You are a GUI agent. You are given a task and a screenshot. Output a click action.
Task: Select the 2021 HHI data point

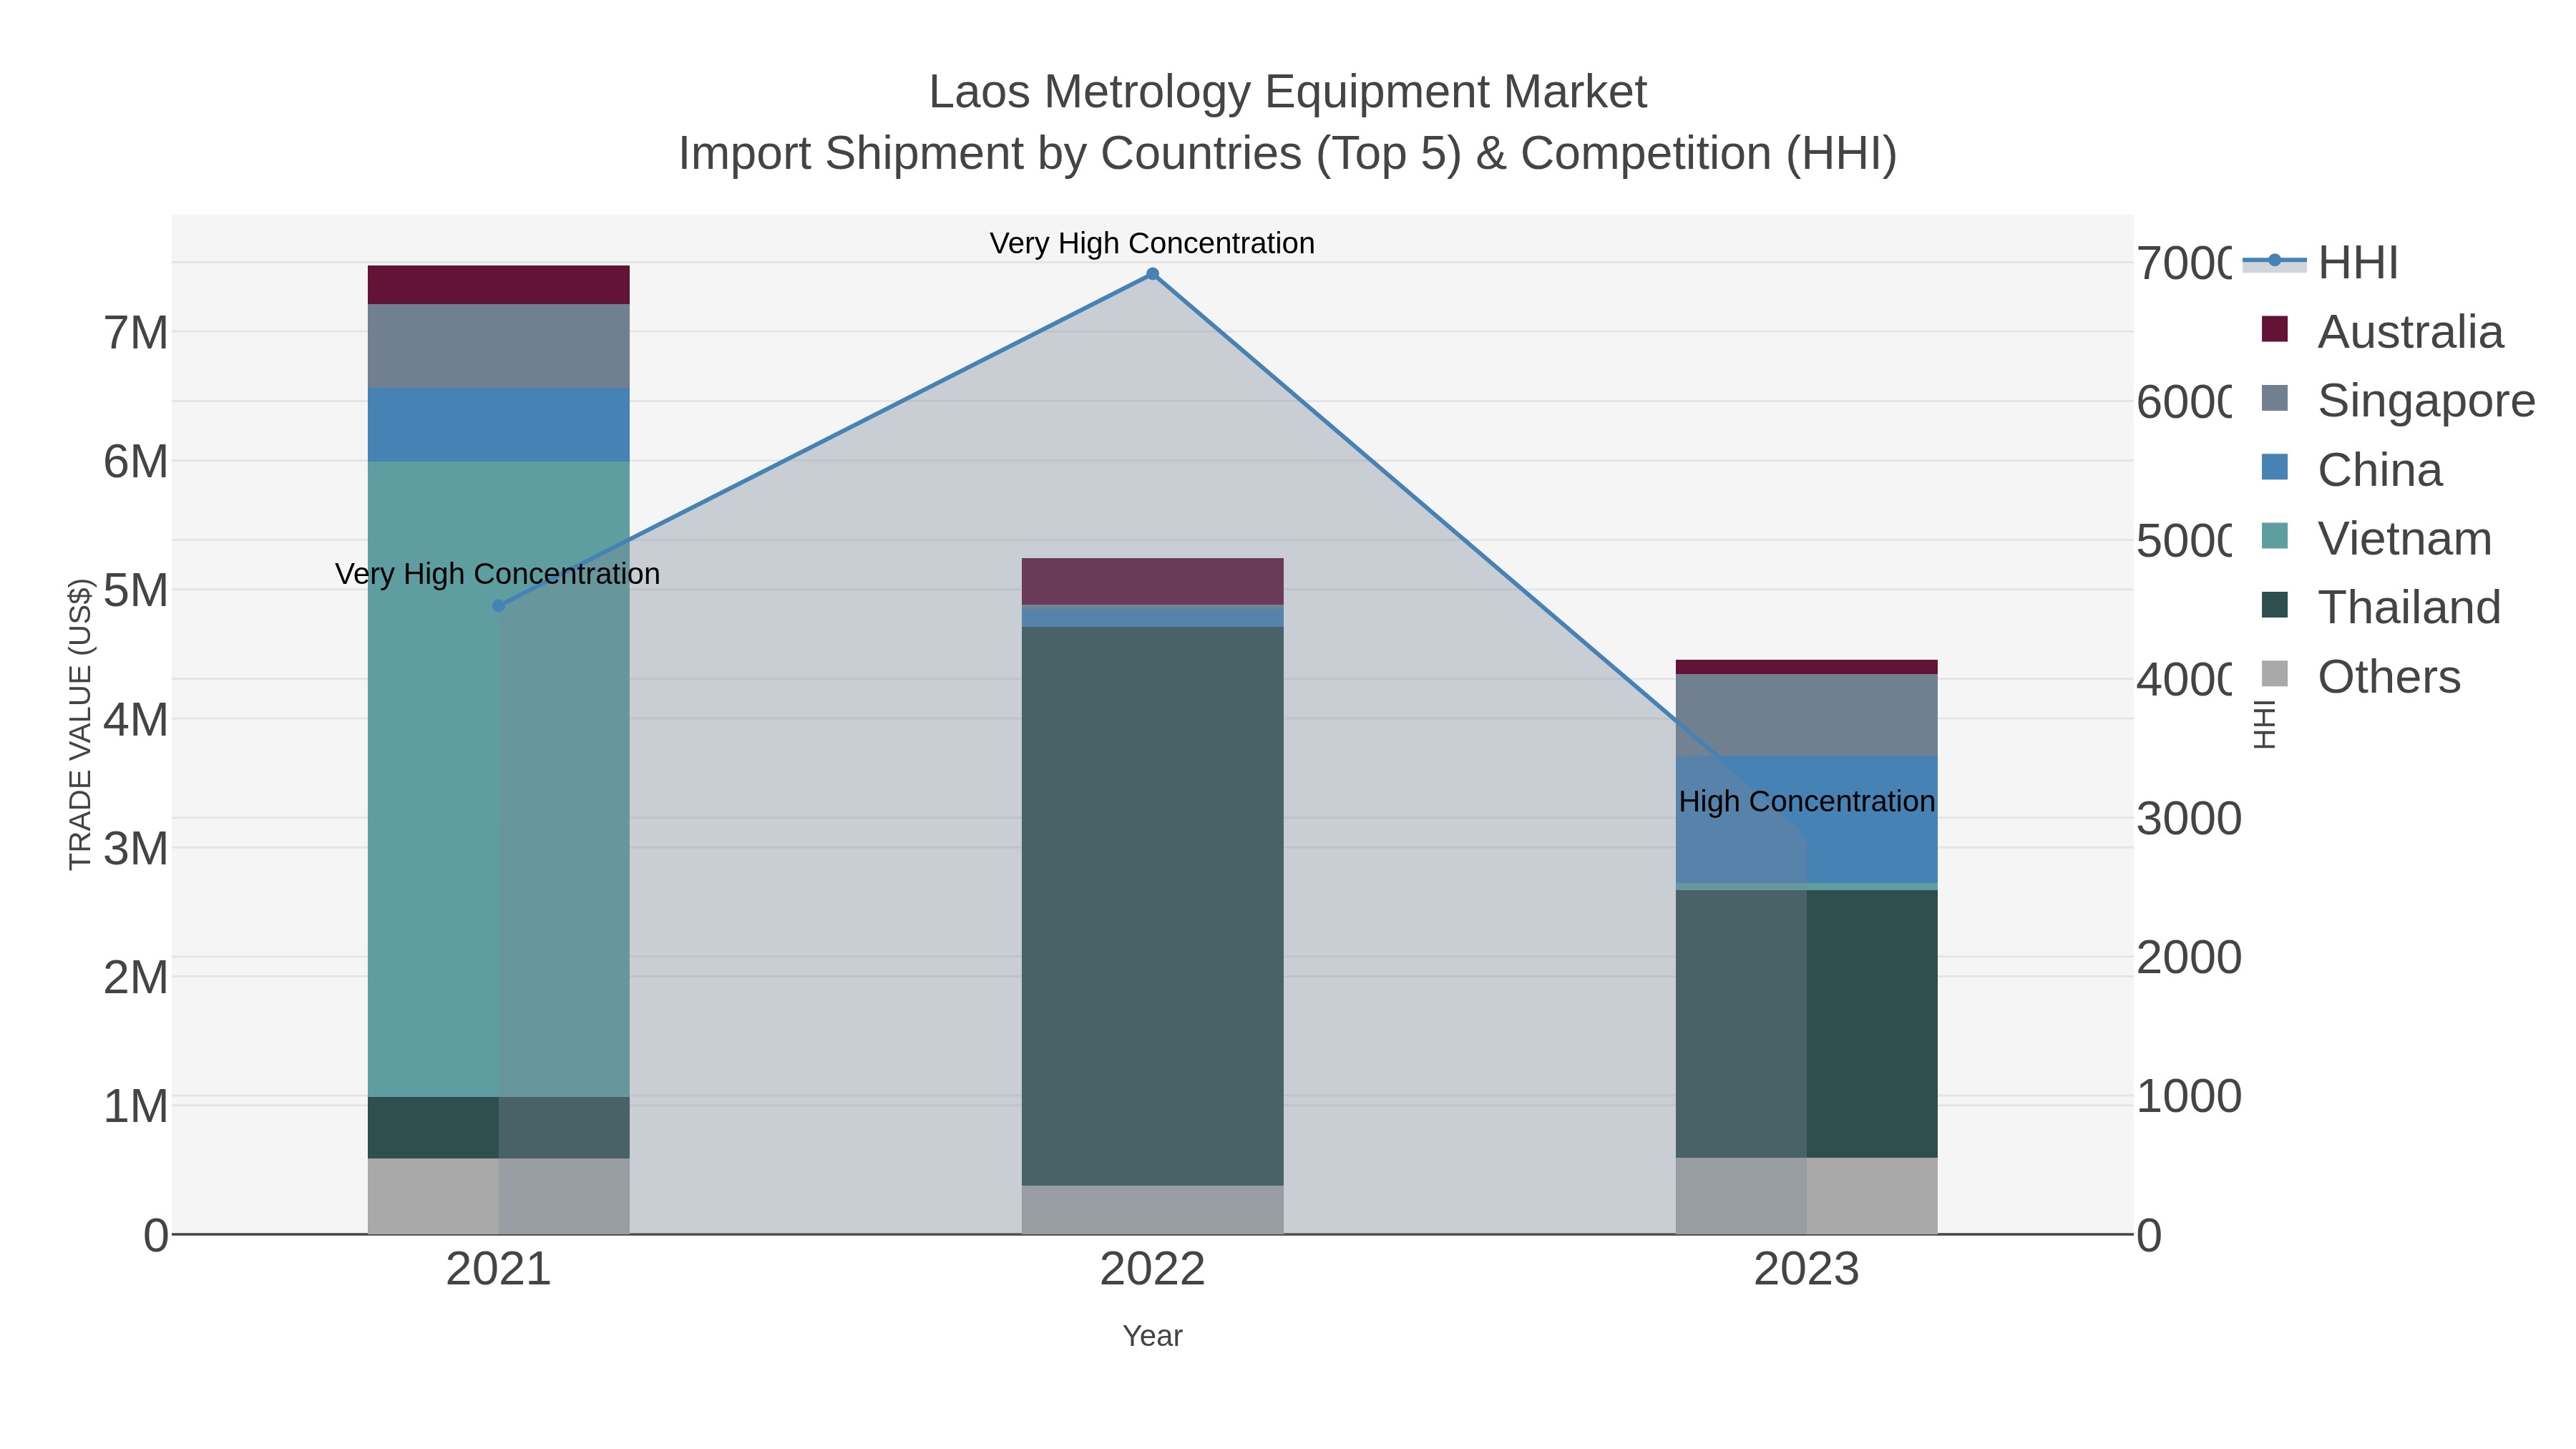[x=499, y=606]
